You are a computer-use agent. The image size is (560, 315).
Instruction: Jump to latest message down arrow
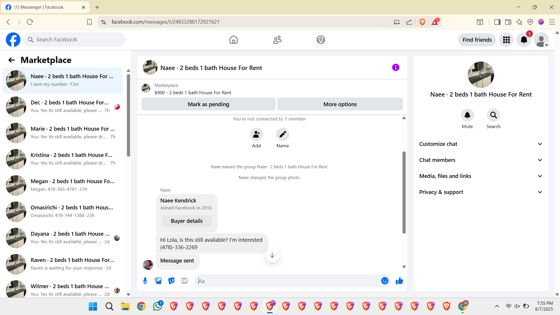272,256
